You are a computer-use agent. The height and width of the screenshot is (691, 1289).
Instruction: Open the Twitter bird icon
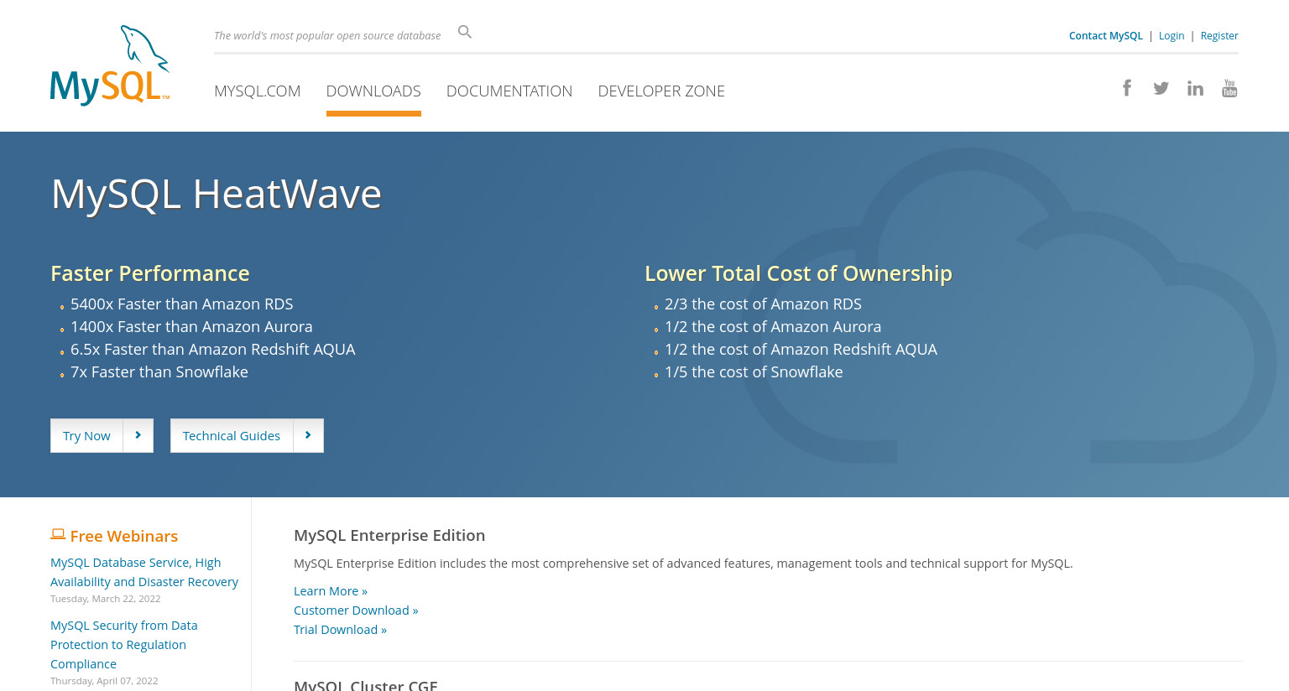click(x=1161, y=88)
